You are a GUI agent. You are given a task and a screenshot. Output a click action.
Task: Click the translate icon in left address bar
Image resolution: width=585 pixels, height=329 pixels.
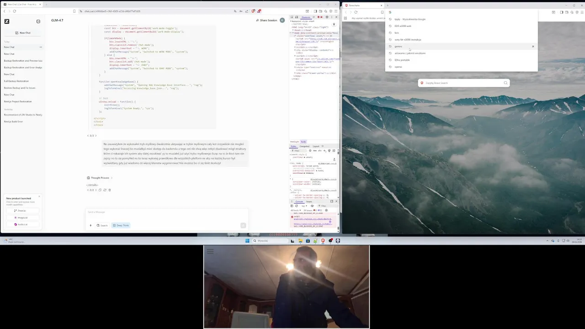point(235,11)
